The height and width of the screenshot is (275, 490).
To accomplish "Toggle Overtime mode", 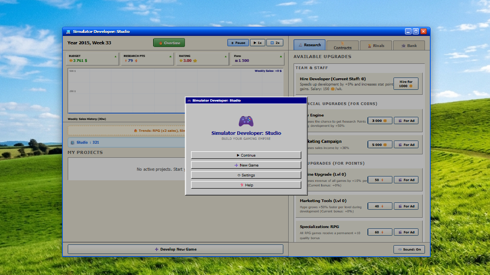I will (169, 43).
